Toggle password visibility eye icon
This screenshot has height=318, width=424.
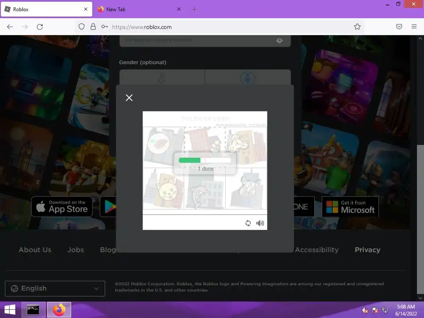(x=279, y=41)
